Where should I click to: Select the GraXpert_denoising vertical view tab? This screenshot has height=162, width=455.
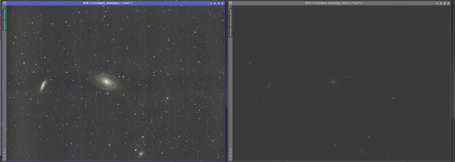[4, 19]
